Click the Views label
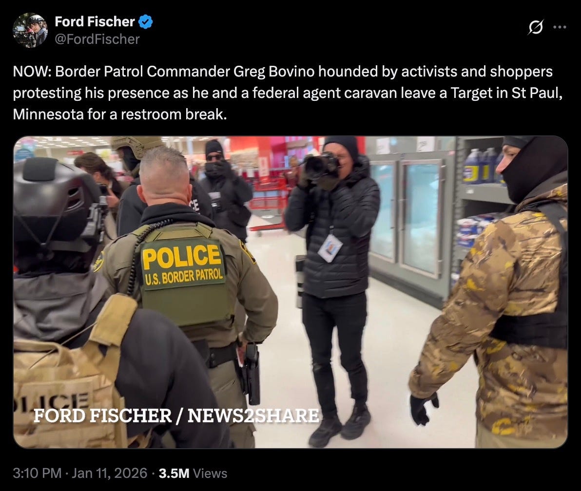This screenshot has height=491, width=581. [210, 473]
